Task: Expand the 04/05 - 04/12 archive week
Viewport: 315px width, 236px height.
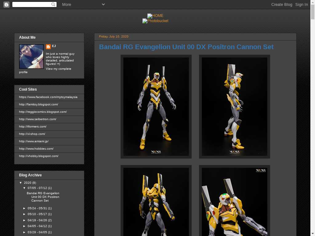Action: pos(24,226)
